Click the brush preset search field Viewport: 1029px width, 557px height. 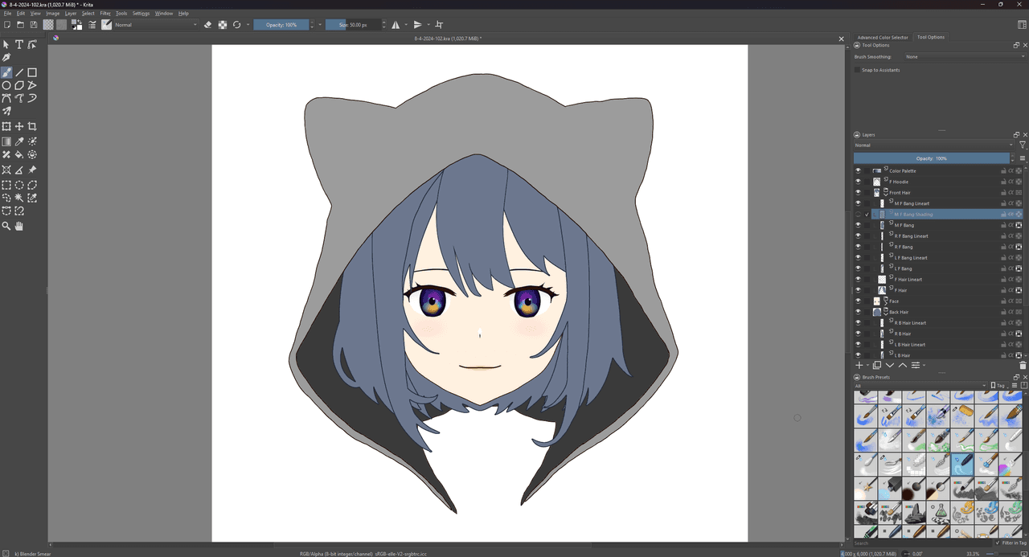923,543
